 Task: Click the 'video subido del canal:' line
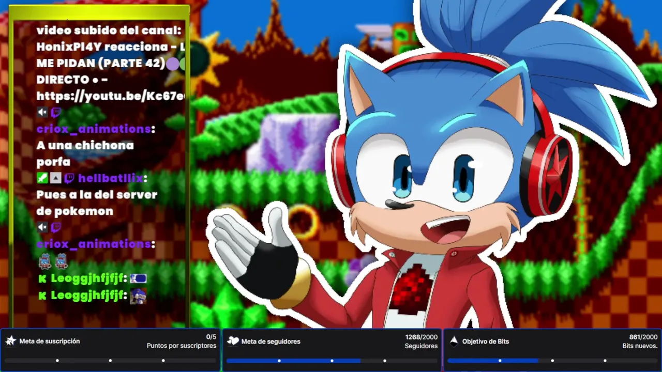point(109,30)
